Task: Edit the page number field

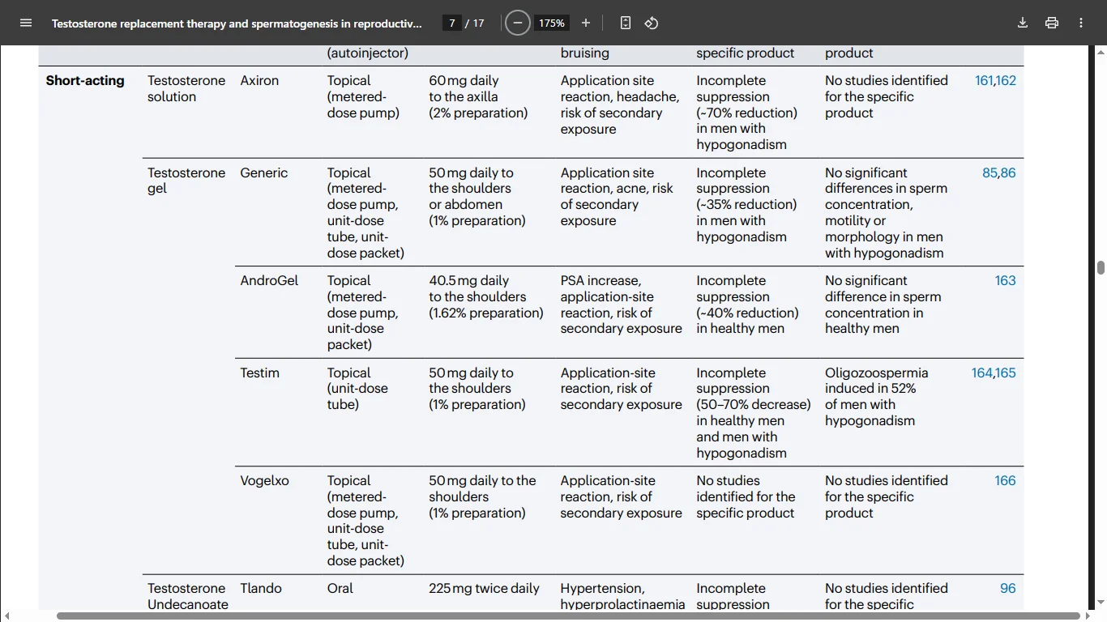Action: tap(453, 23)
